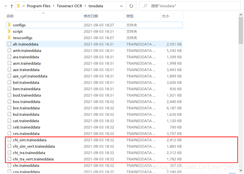Select the tessconfigs folder name

pos(23,38)
